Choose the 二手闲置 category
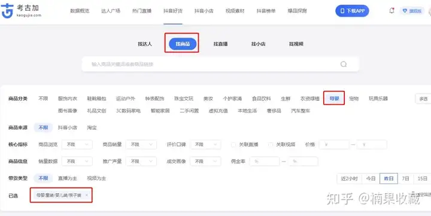Screen dimensions: 431x216 189,111
